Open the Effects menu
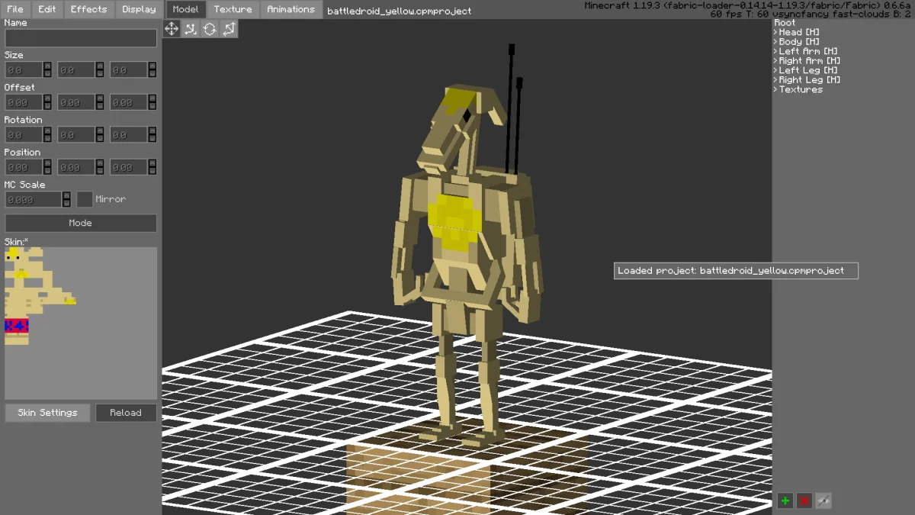Screen dimensions: 915x515 pos(89,9)
